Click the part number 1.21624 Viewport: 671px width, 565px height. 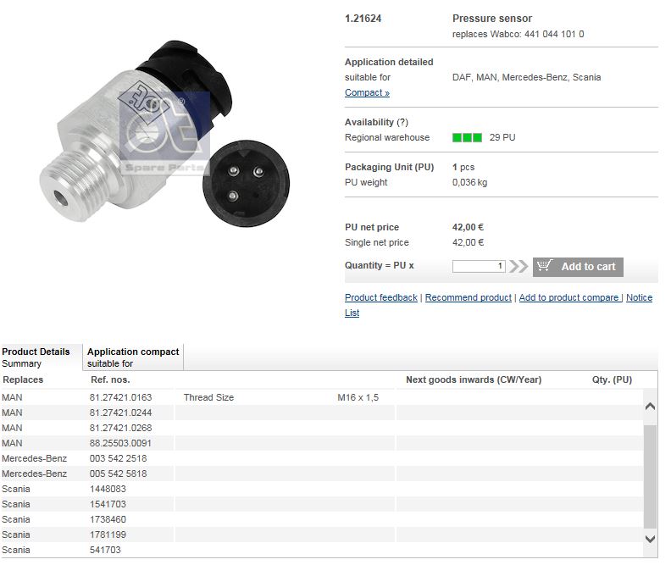363,19
